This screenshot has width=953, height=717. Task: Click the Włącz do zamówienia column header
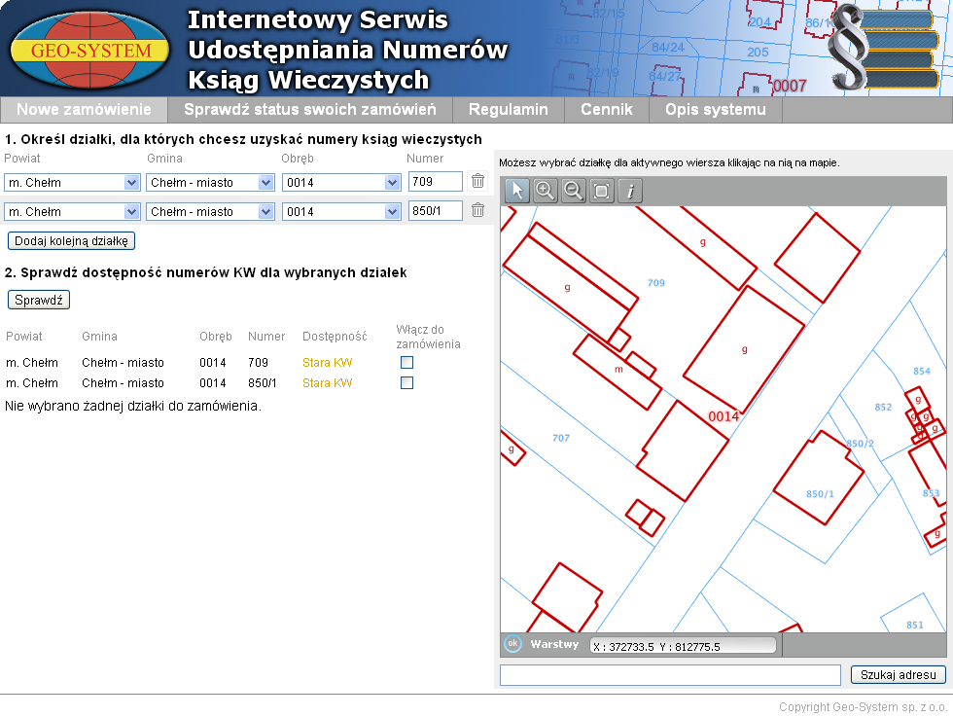tap(429, 337)
